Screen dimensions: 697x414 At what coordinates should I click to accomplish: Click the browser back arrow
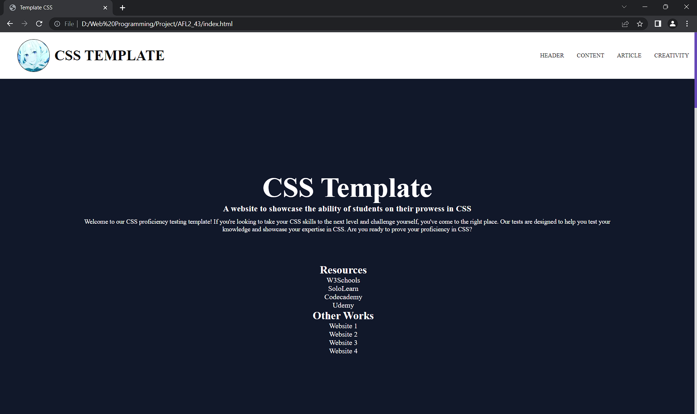(10, 24)
